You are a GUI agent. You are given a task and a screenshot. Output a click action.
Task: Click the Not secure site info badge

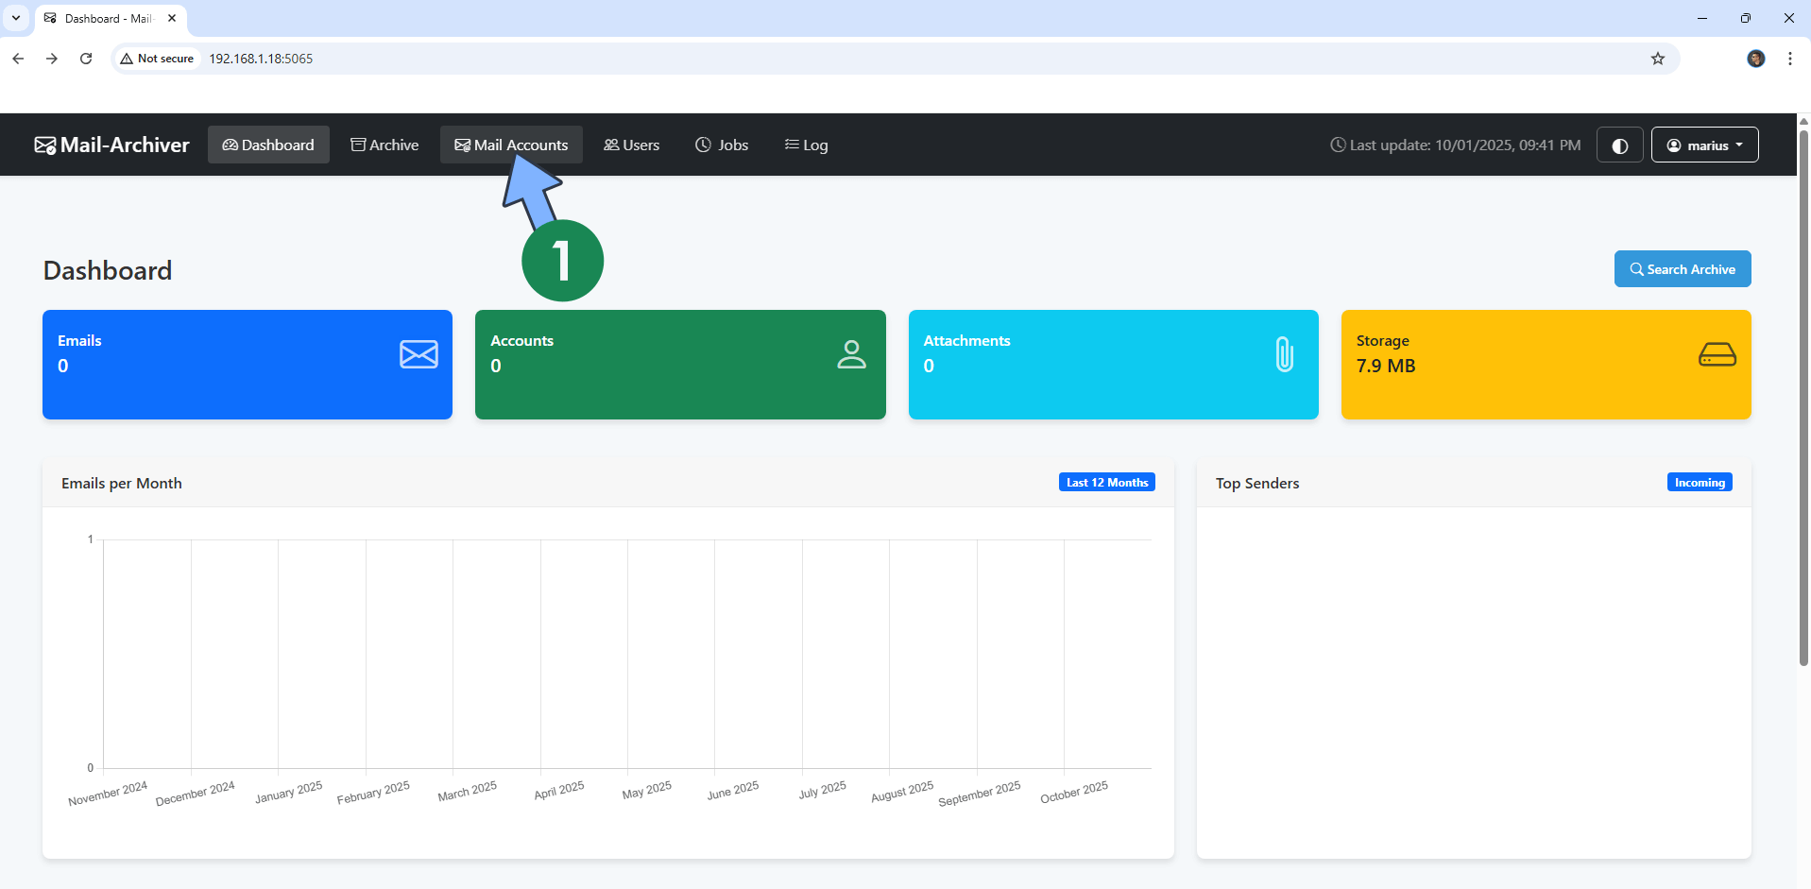(157, 59)
